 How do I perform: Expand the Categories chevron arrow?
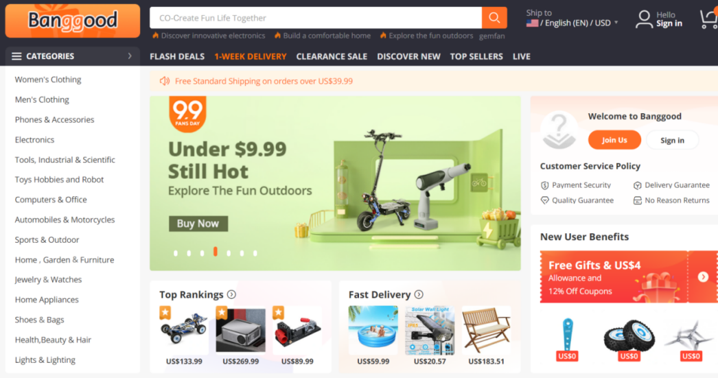130,56
